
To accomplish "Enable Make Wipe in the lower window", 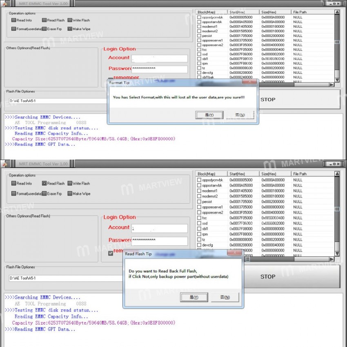I will click(70, 194).
